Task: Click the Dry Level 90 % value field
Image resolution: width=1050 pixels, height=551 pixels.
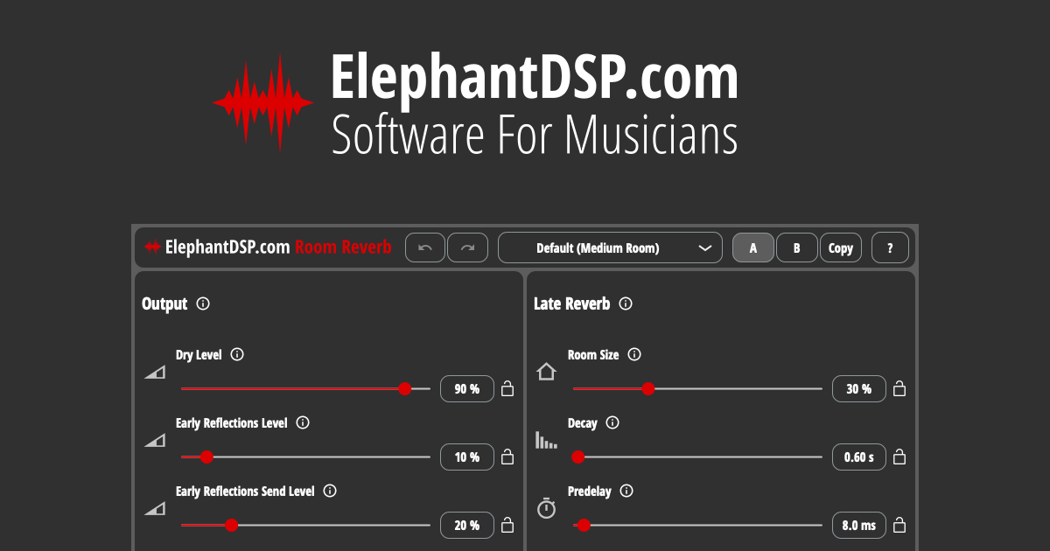Action: [467, 389]
